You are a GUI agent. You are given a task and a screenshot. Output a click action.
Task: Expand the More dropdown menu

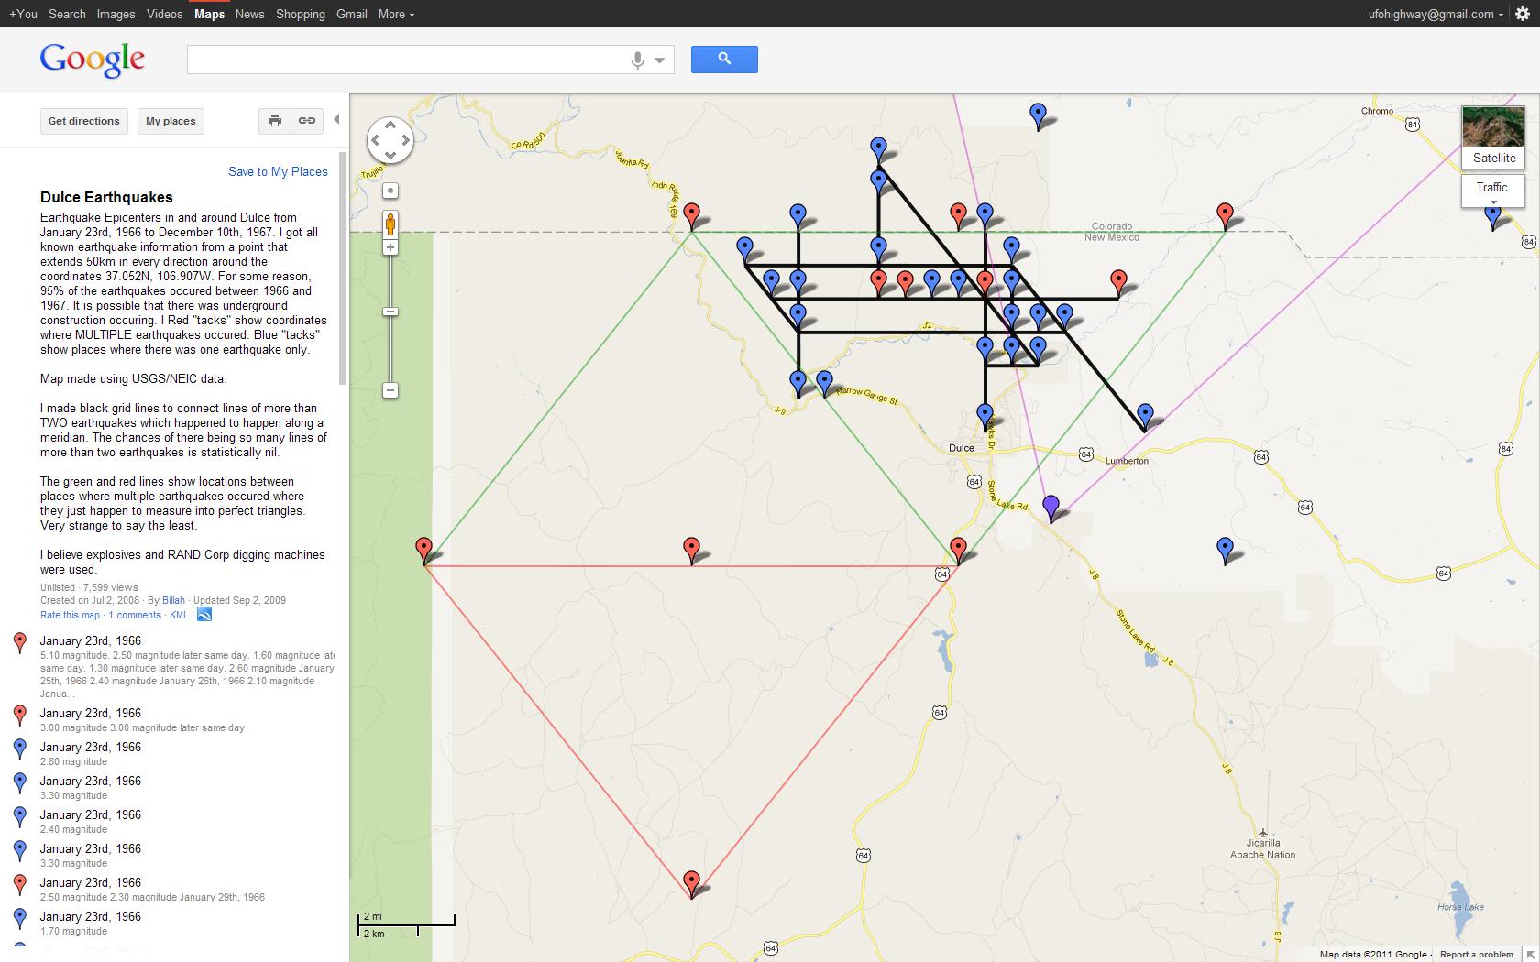click(396, 14)
